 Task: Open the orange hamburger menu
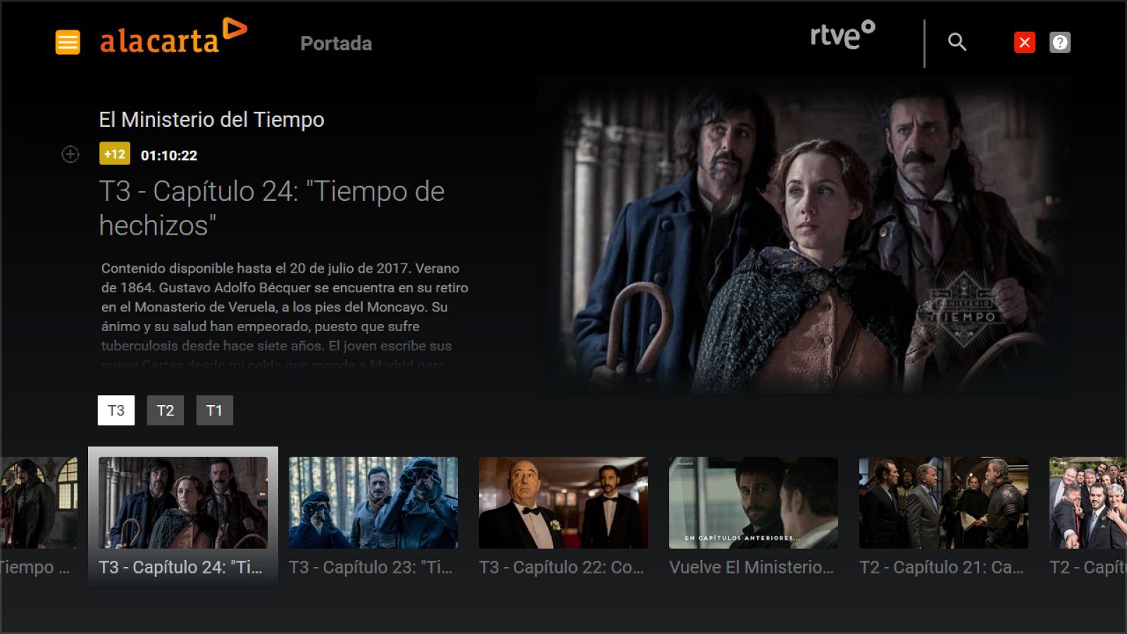[x=68, y=42]
